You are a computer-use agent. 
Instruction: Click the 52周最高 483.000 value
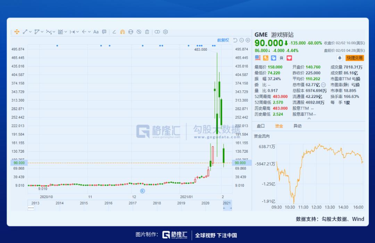[x=280, y=97]
